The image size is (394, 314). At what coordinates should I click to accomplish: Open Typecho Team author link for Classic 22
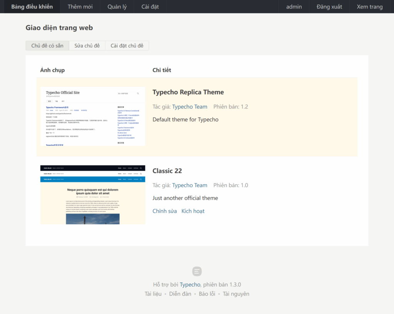[x=190, y=185]
